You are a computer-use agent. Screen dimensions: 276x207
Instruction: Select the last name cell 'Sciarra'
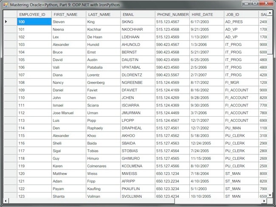pyautogui.click(x=103, y=105)
